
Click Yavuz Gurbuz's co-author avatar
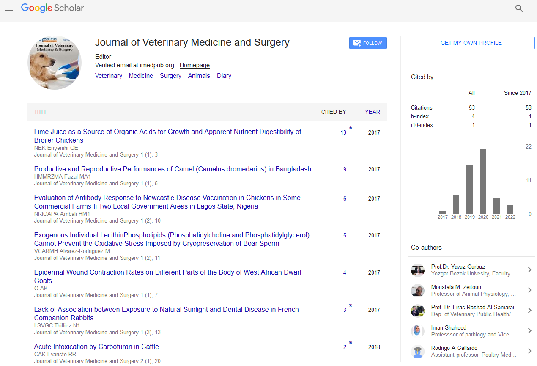tap(417, 270)
